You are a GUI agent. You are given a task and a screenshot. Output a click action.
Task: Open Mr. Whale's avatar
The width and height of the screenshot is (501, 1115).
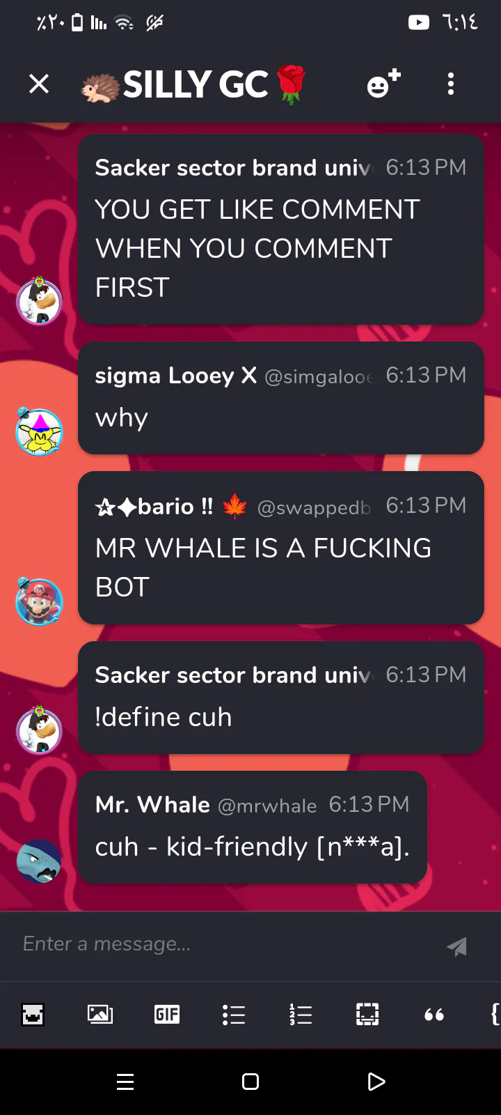click(39, 861)
